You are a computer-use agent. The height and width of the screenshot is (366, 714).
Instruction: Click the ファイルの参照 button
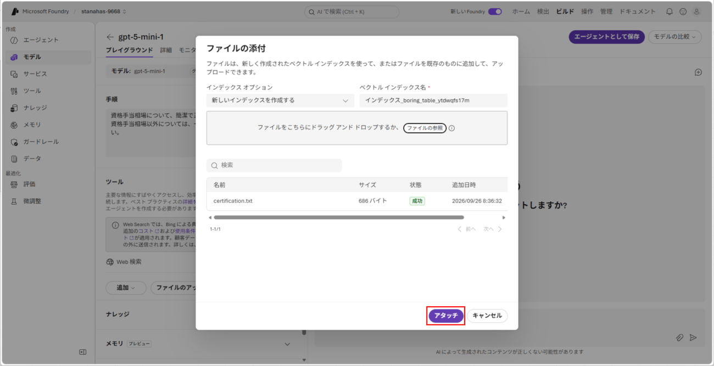pos(425,128)
